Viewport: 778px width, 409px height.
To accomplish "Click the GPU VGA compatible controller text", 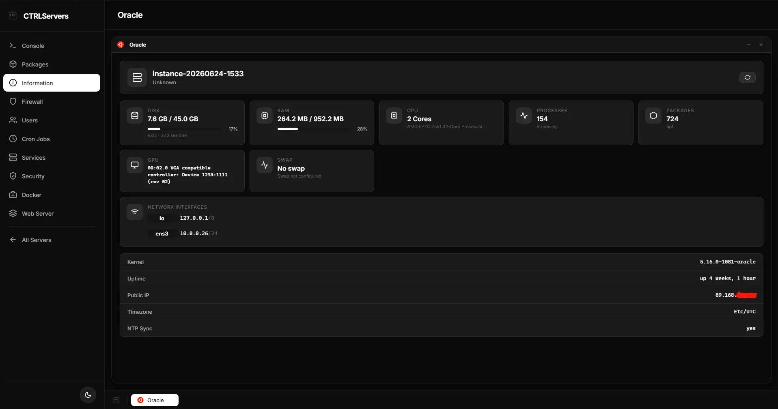I will (x=187, y=175).
